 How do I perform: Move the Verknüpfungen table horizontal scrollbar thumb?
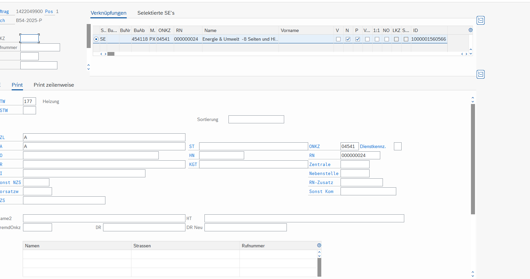pyautogui.click(x=111, y=54)
